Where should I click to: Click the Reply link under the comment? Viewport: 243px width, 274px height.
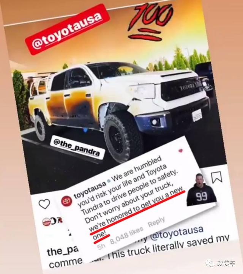coord(156,222)
